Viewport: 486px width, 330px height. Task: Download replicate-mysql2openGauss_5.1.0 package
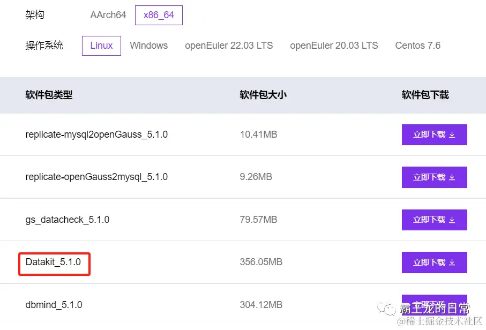pyautogui.click(x=434, y=134)
